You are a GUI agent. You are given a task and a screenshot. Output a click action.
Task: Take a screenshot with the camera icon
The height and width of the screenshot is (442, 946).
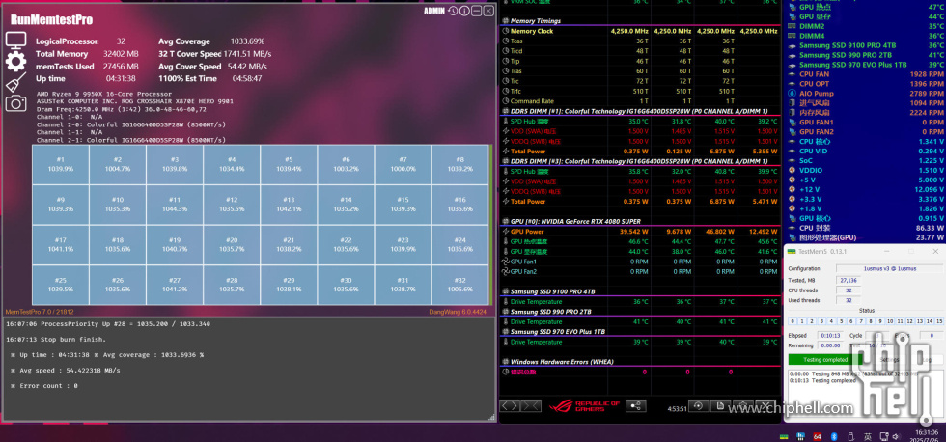click(x=15, y=103)
